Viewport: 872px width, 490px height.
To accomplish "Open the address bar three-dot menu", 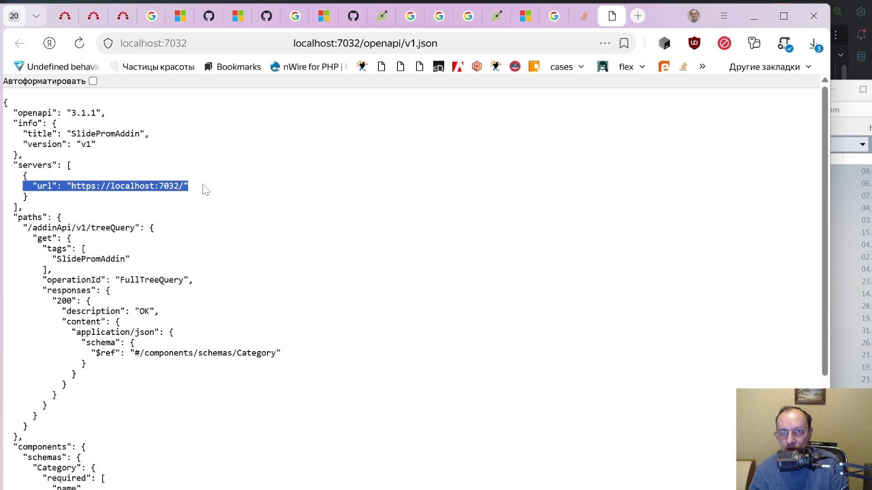I will click(604, 43).
